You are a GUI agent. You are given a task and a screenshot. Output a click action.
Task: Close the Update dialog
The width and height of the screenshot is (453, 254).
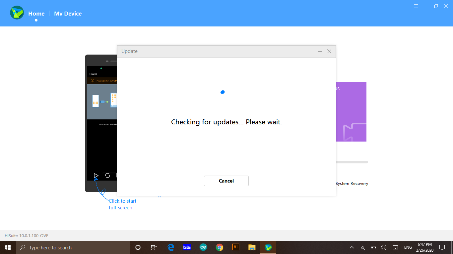tap(329, 51)
